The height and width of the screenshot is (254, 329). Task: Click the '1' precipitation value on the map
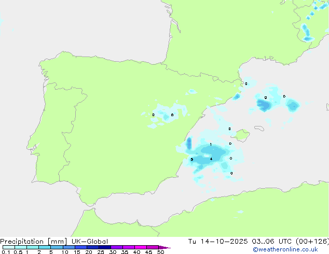tap(210, 145)
